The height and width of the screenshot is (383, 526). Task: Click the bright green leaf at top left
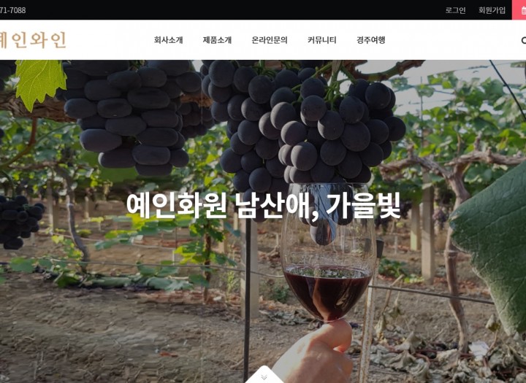[39, 82]
